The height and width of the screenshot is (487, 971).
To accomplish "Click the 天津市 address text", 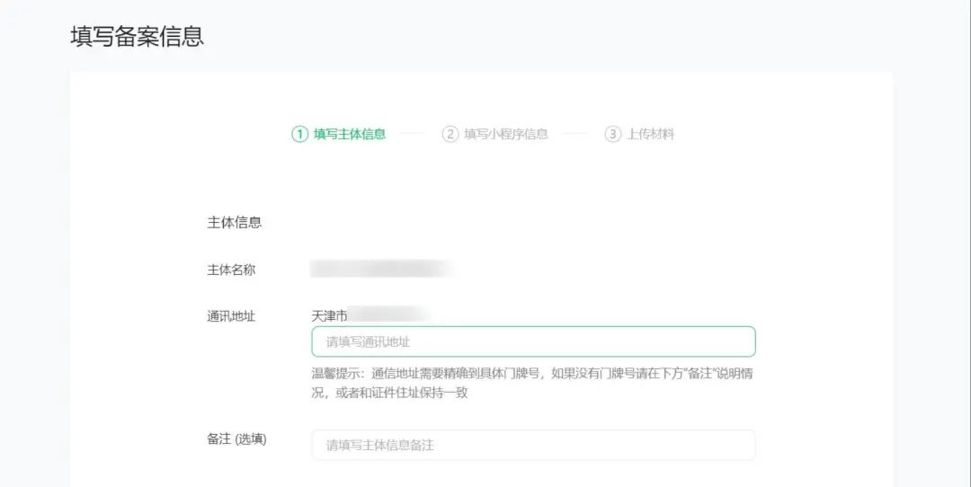I will (x=329, y=316).
